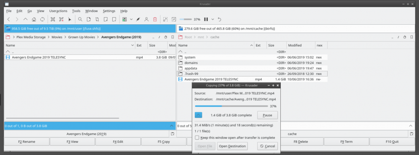
Task: Open left panel history clock icon
Action: tap(166, 37)
